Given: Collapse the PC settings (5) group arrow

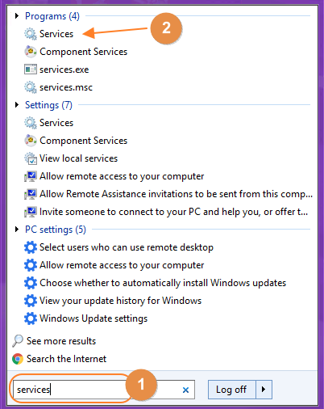Looking at the screenshot, I should (17, 230).
